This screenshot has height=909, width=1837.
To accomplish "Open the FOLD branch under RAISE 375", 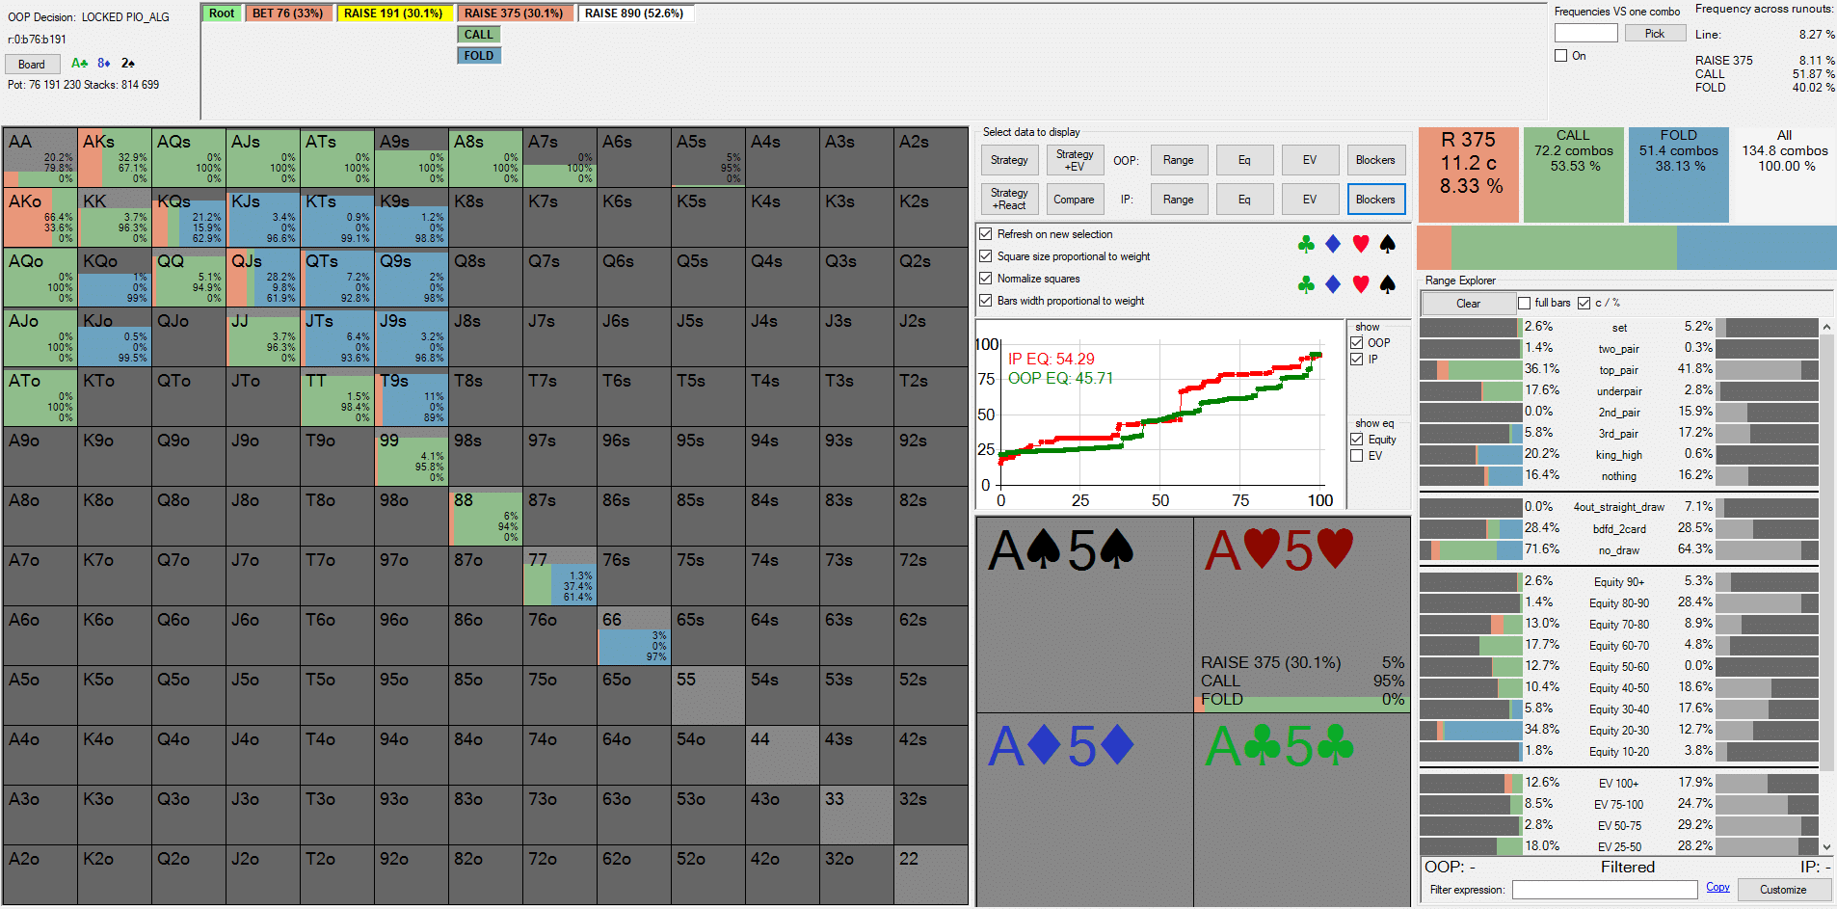I will click(479, 56).
